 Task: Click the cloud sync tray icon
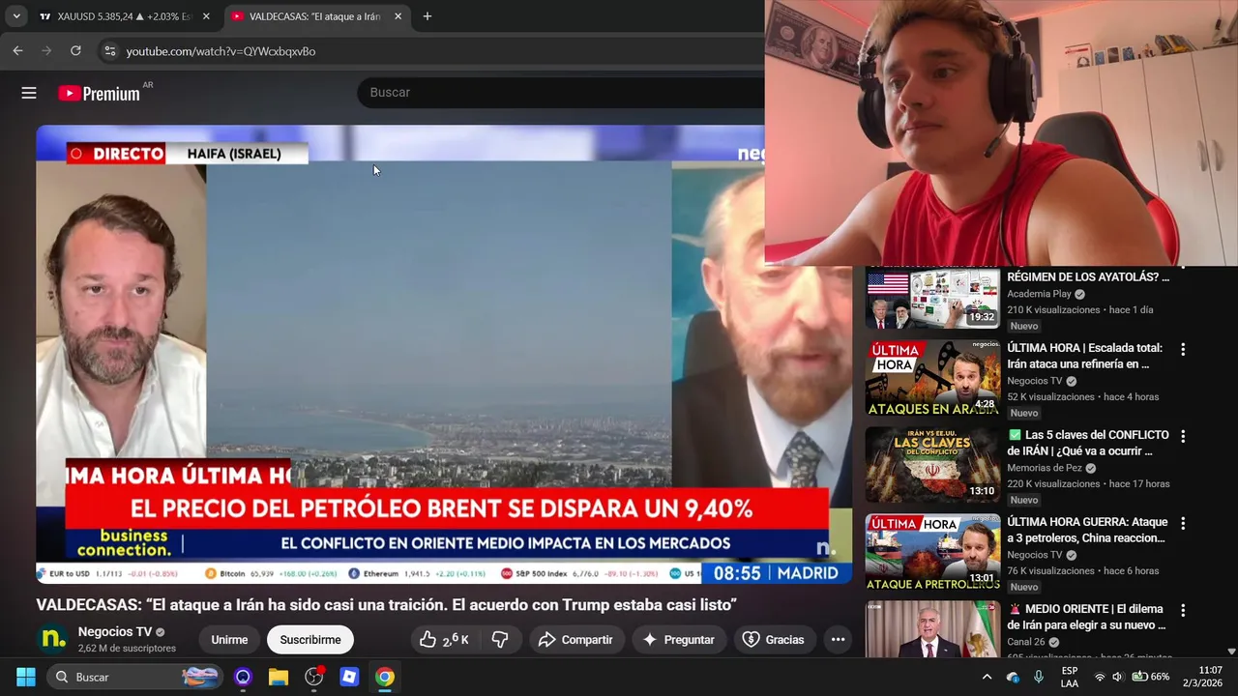[1013, 677]
